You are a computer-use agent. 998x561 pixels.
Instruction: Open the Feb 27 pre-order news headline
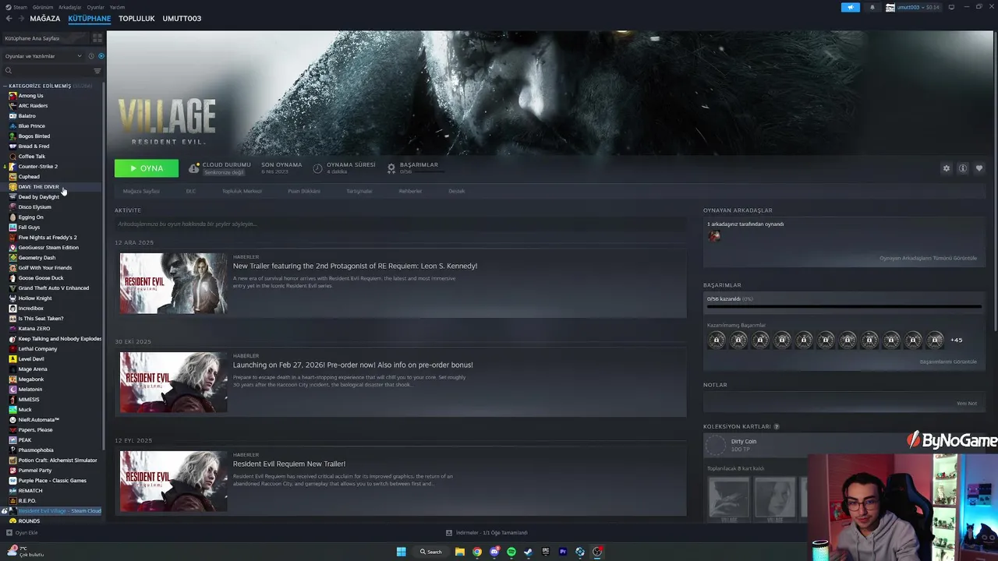click(x=352, y=365)
